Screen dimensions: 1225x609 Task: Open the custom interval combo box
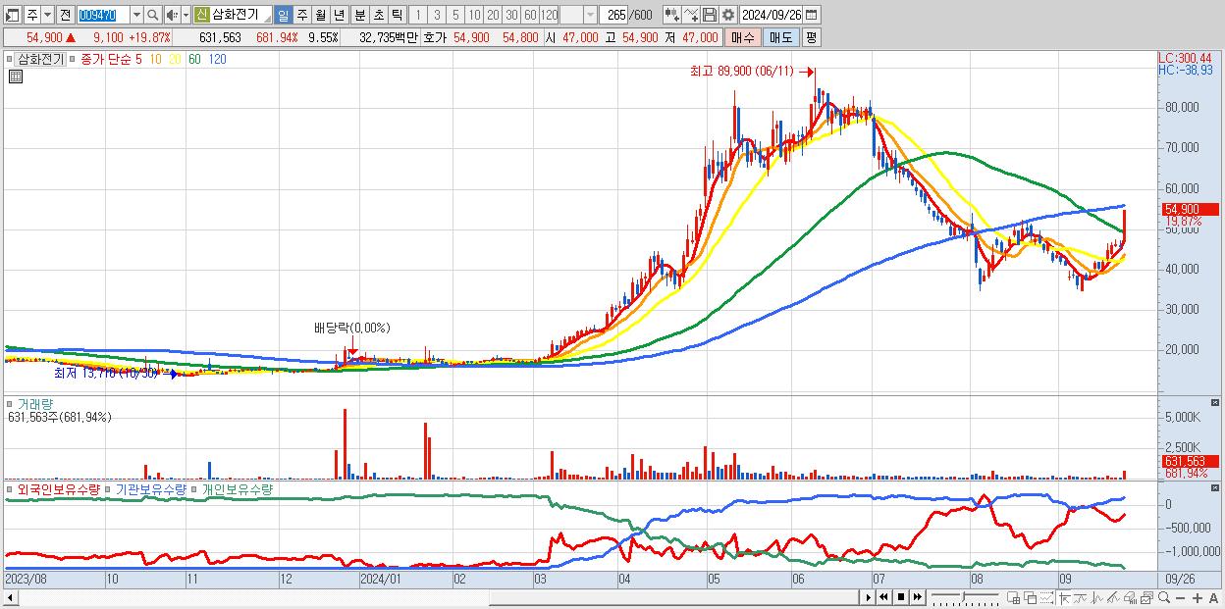578,15
